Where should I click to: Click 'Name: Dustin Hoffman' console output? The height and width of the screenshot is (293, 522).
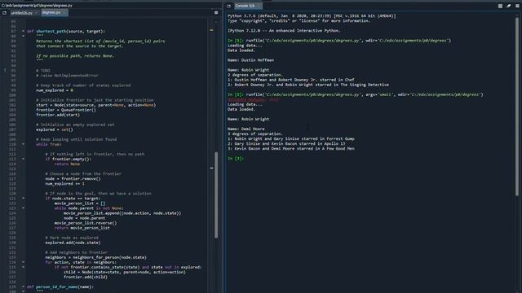click(250, 60)
